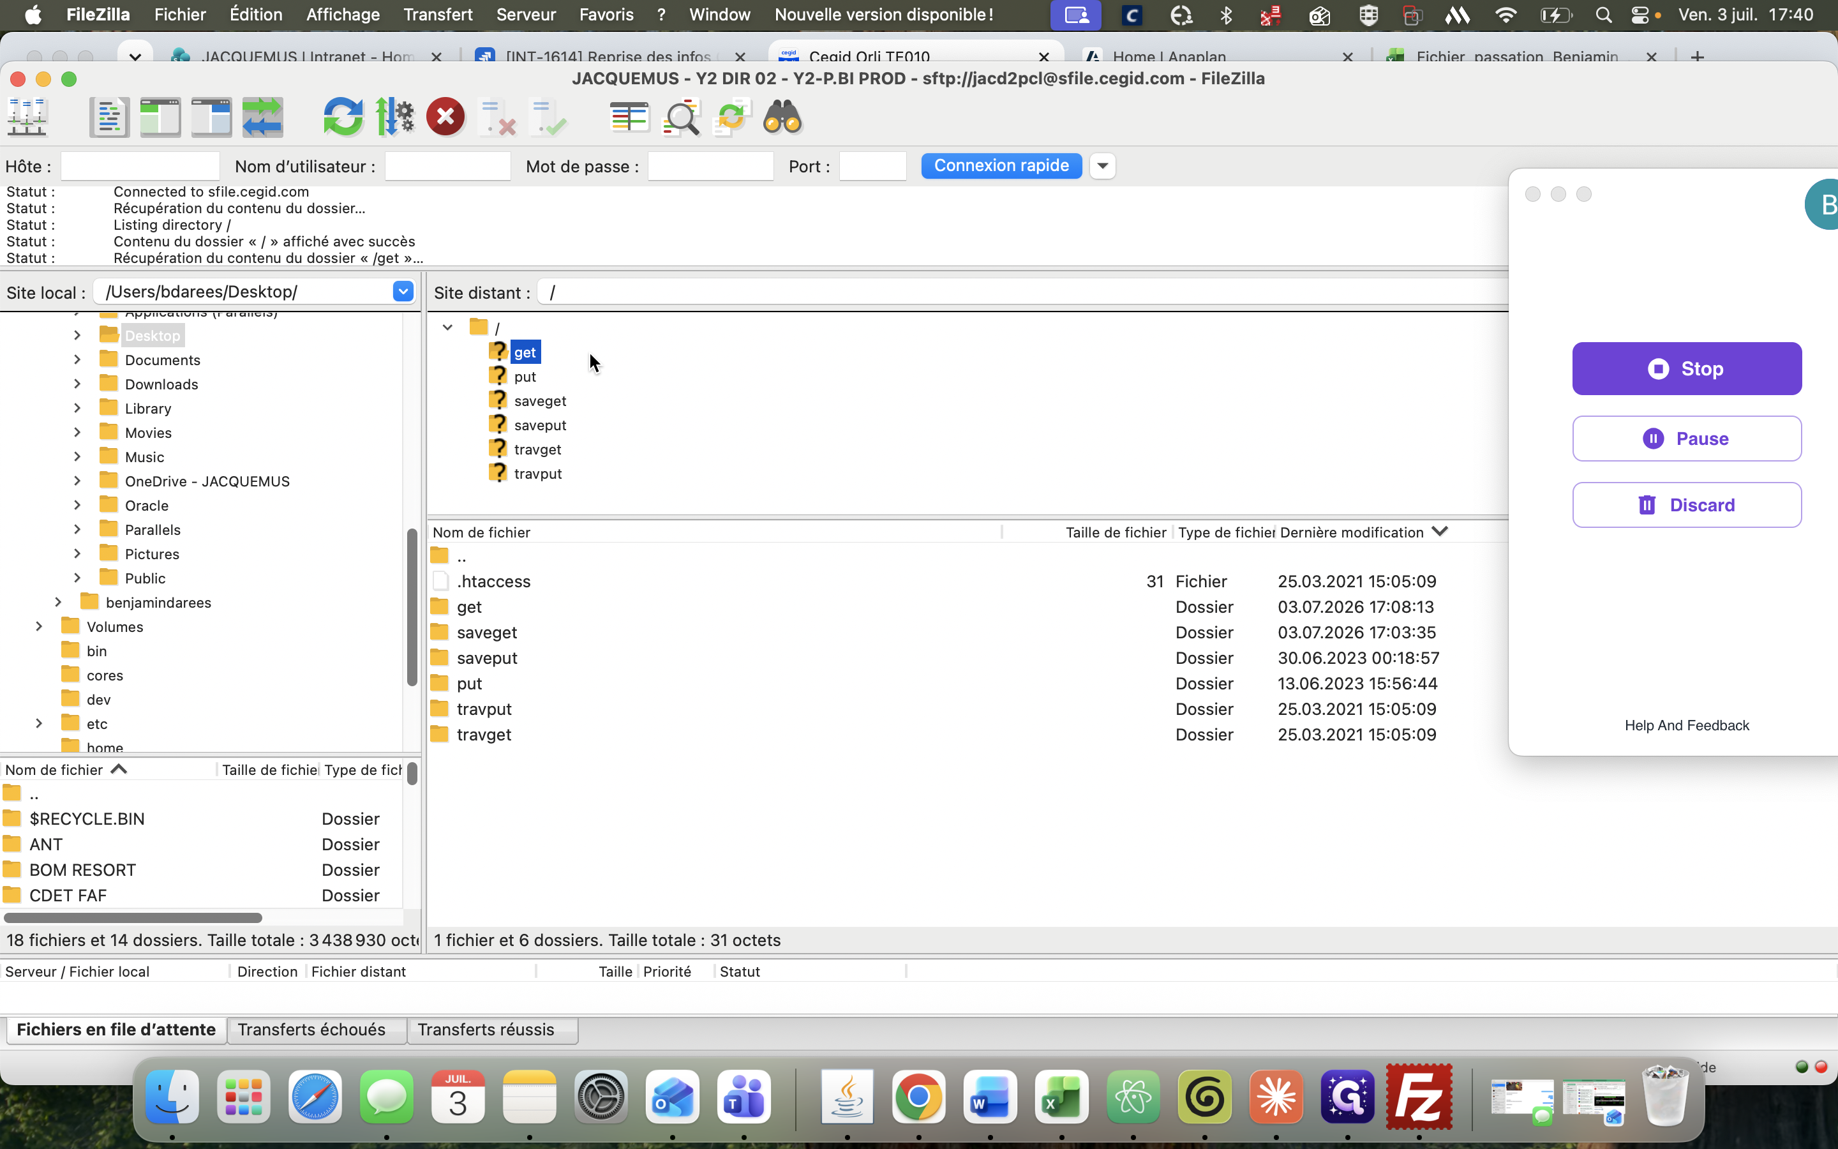1838x1149 pixels.
Task: Click the Nom d'utilisateur input field
Action: coord(448,166)
